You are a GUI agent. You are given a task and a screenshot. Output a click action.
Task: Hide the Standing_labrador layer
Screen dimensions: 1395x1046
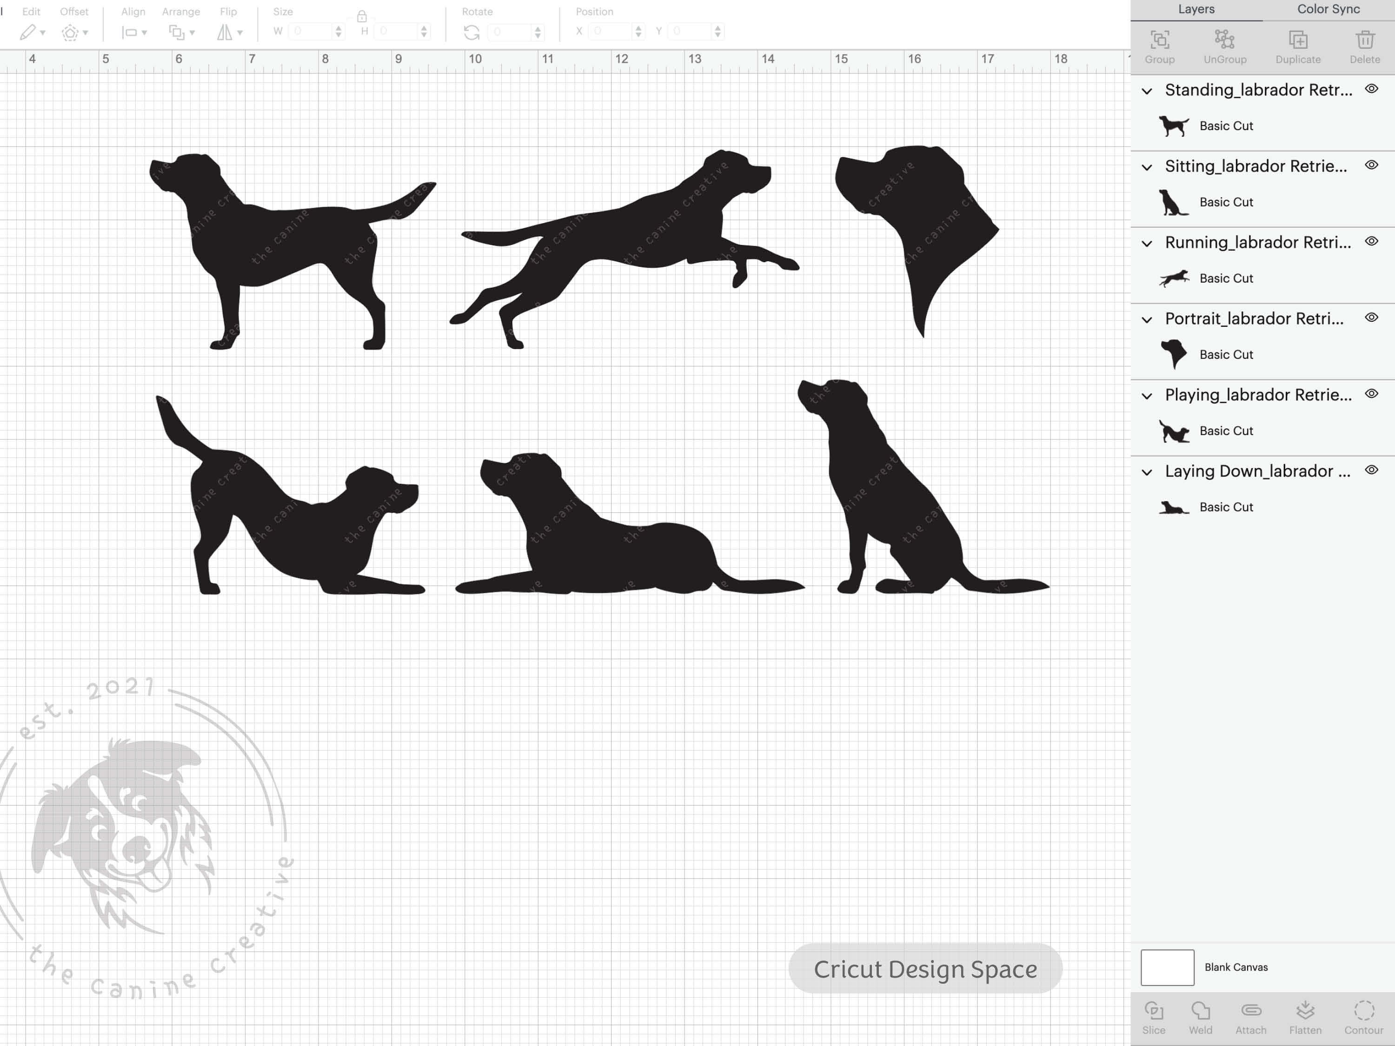click(1371, 89)
